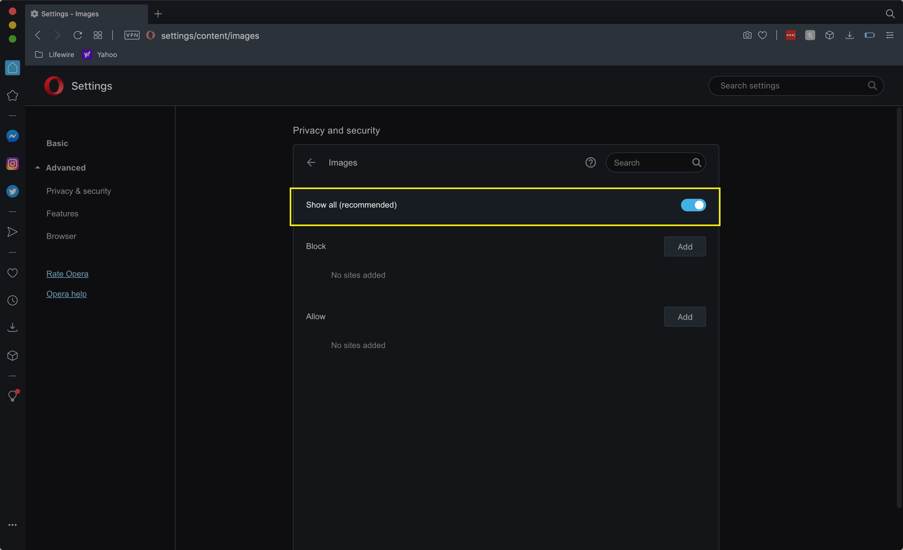Expand the Advanced settings section

66,167
